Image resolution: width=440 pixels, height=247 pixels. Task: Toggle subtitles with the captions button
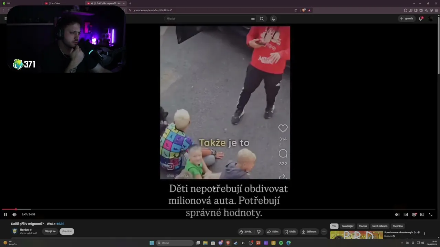[406, 214]
